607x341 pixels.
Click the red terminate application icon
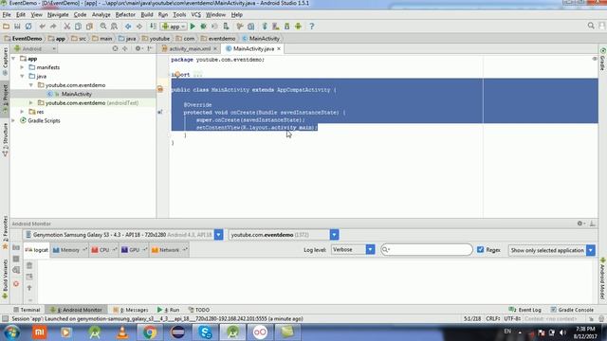pos(16,284)
